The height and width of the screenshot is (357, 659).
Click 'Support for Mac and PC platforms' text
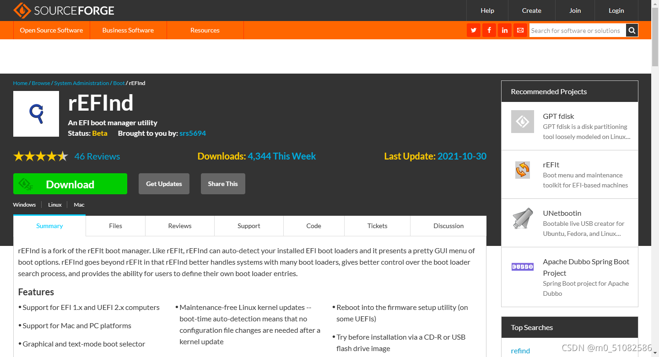click(x=77, y=325)
